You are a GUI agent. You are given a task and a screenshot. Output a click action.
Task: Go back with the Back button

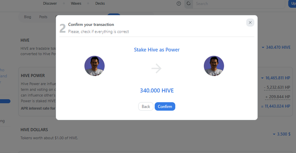pyautogui.click(x=146, y=106)
